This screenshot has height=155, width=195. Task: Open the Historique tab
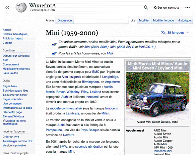(184, 20)
